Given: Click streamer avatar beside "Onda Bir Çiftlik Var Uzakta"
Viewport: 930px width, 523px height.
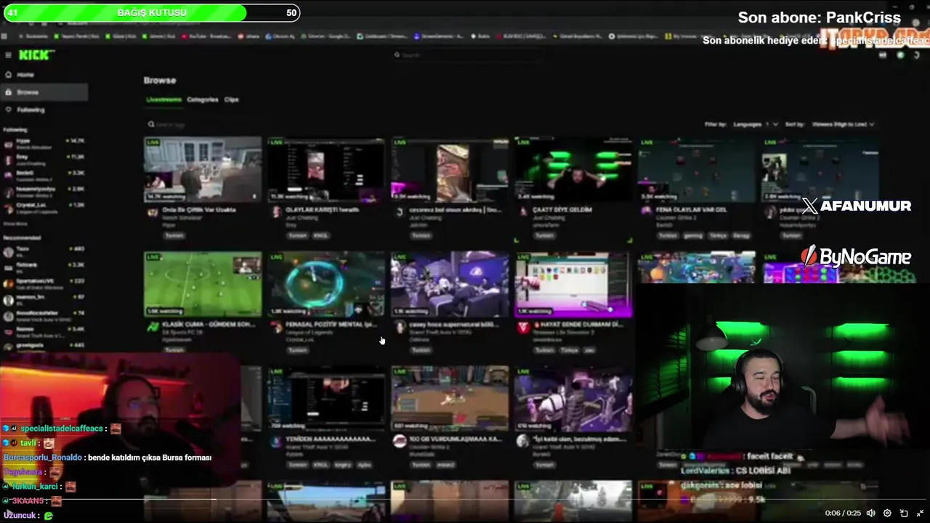Looking at the screenshot, I should 153,212.
